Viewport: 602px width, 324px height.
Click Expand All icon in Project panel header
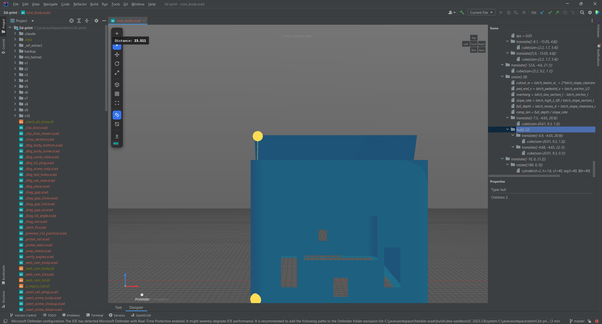pos(79,21)
